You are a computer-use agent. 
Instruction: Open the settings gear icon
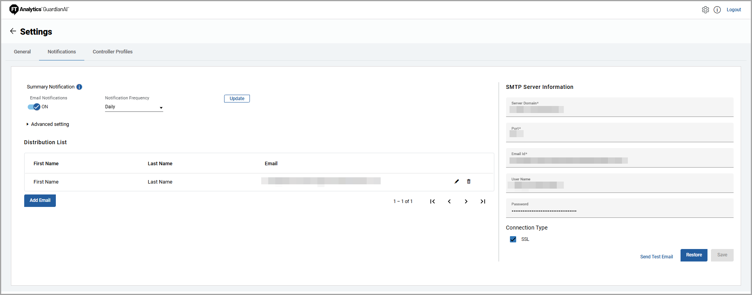tap(705, 10)
